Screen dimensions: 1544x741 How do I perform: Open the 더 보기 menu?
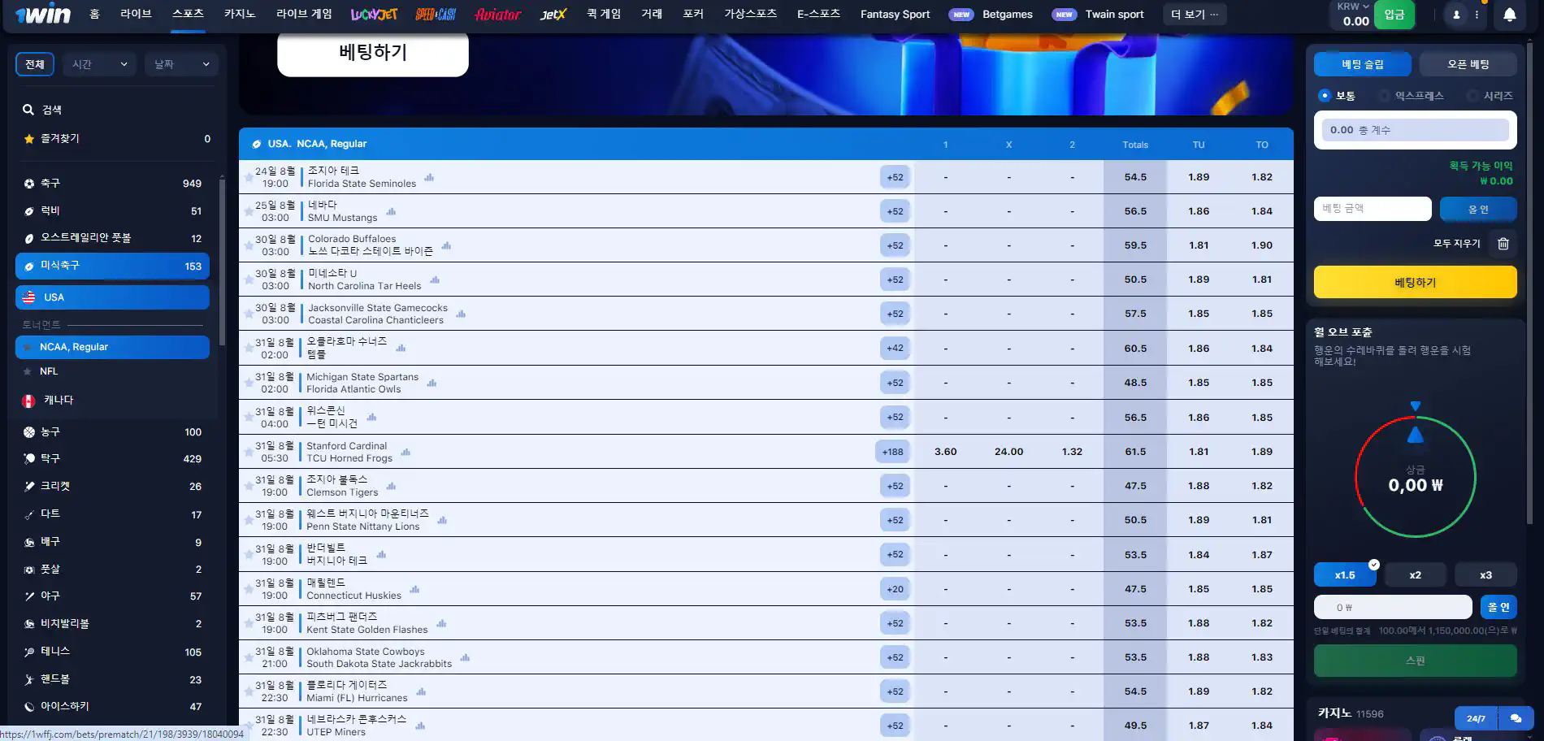tap(1194, 14)
